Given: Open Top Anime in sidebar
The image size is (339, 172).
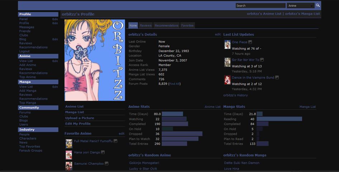Looking at the screenshot, I should 28,77.
